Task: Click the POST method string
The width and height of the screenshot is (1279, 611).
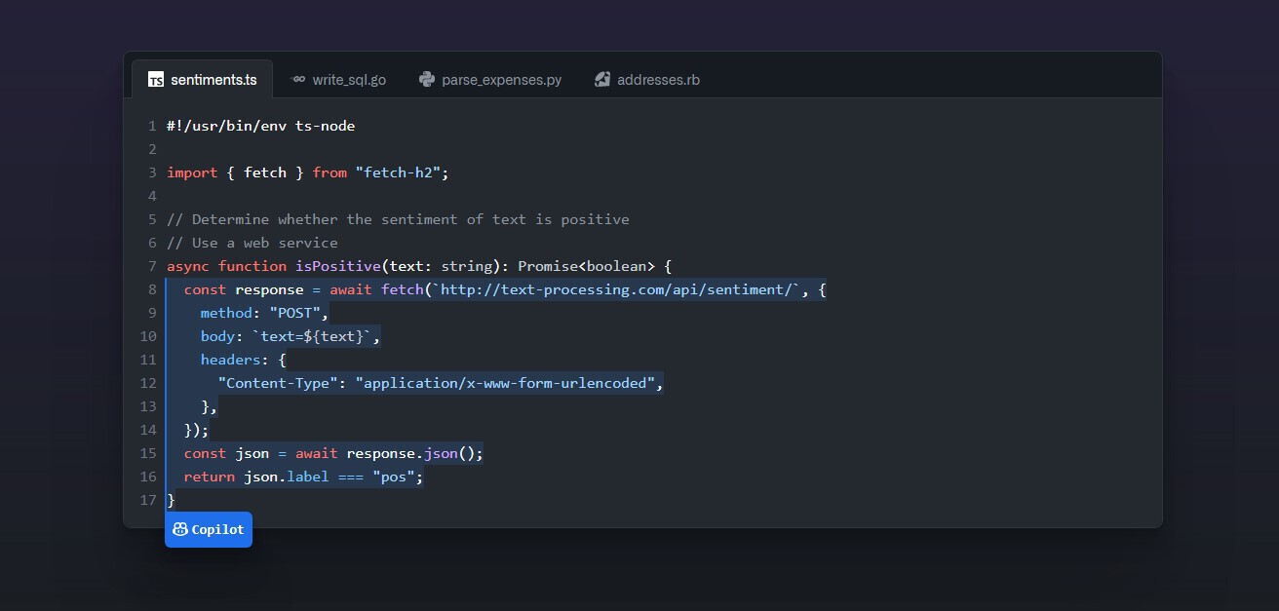Action: [295, 312]
